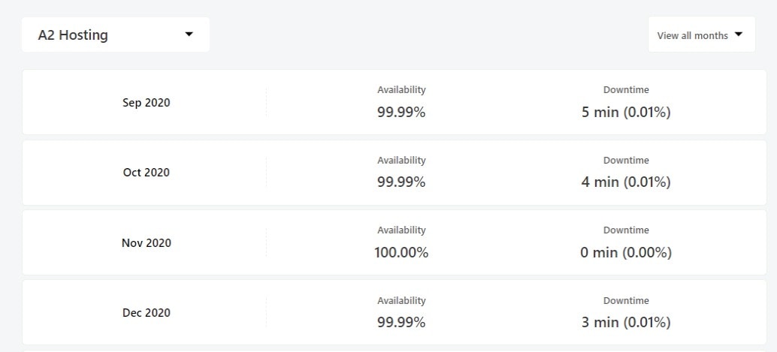Select the Dec 2020 row label
Viewport: 777px width, 352px height.
pos(147,312)
